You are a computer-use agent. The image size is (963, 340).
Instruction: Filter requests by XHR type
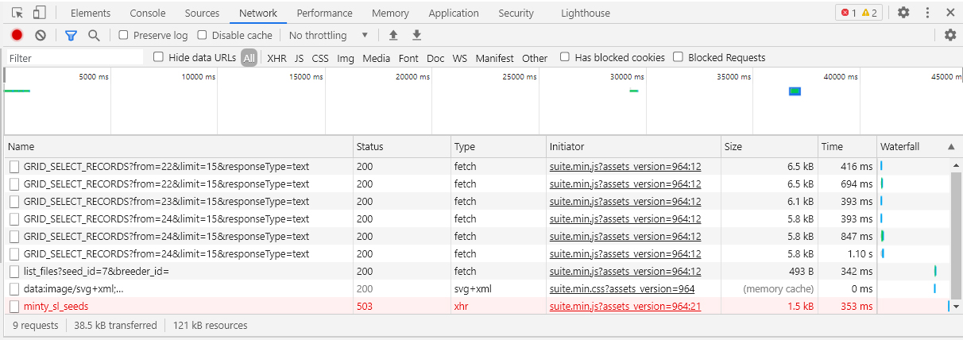point(277,58)
